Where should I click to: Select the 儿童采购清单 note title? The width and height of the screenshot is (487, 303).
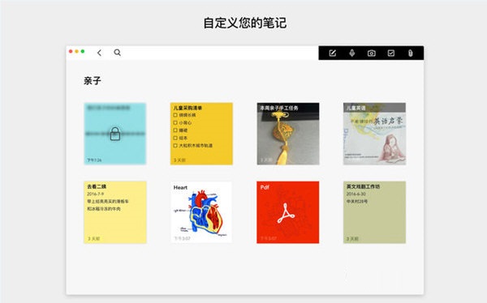(x=188, y=108)
